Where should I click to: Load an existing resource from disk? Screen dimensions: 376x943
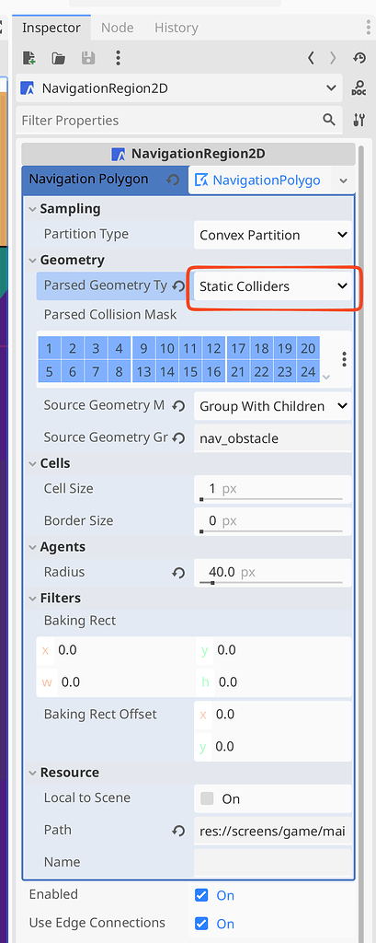(x=58, y=58)
